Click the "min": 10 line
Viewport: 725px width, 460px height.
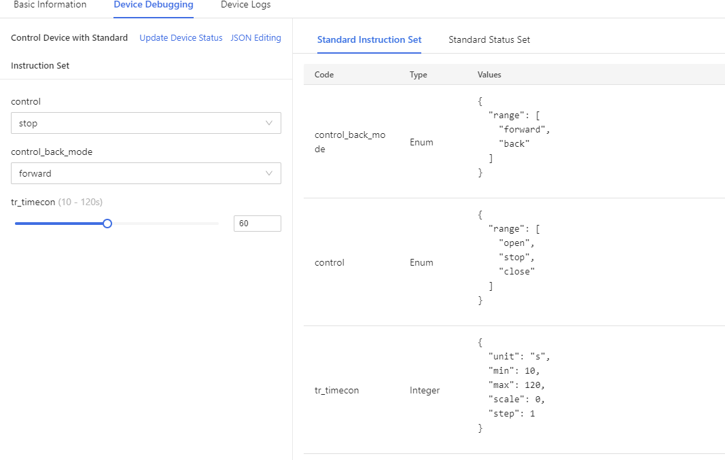[x=514, y=371]
